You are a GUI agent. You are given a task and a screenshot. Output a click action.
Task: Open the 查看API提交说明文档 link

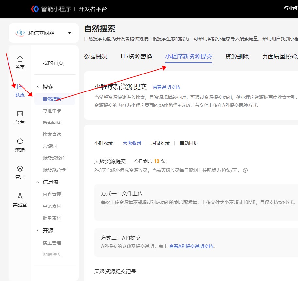[x=191, y=246]
